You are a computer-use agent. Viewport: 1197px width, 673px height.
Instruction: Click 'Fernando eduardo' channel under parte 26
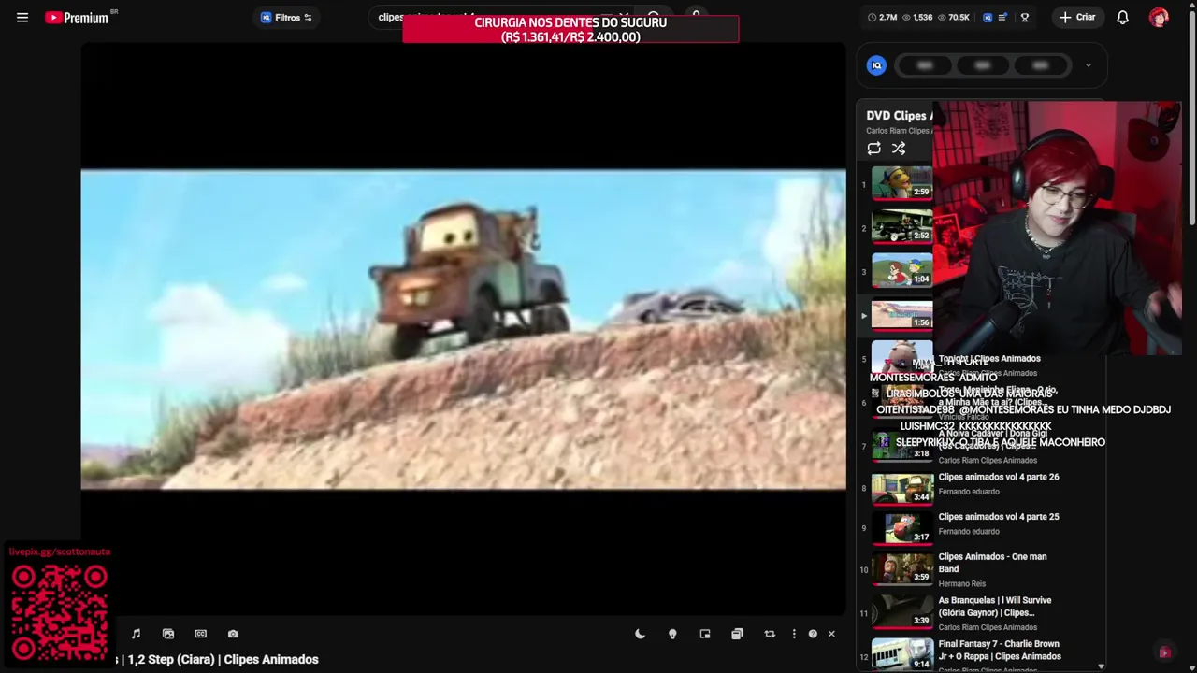tap(969, 492)
